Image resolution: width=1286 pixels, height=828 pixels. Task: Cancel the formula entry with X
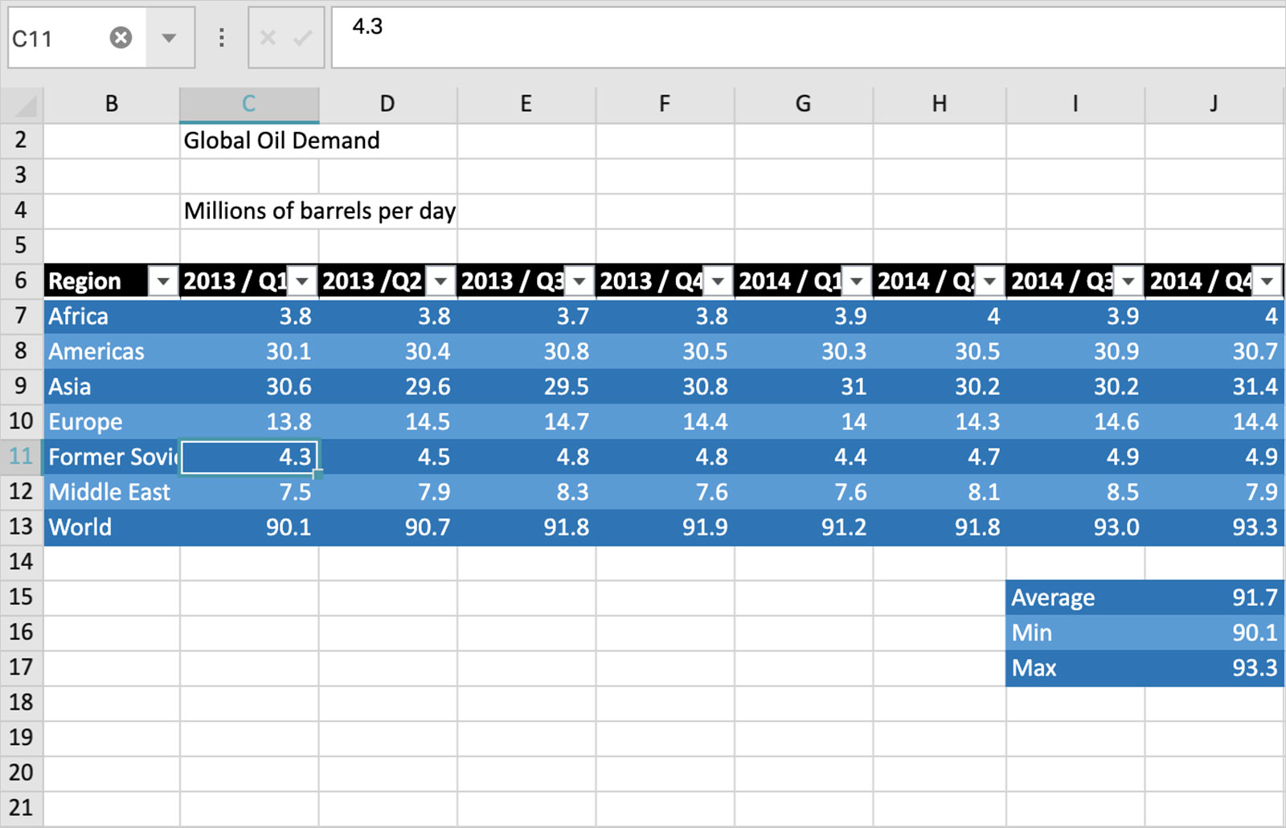coord(268,38)
